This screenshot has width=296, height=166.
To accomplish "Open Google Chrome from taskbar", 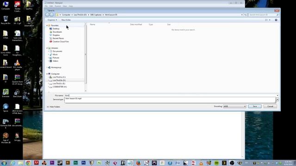I will point(28,163).
